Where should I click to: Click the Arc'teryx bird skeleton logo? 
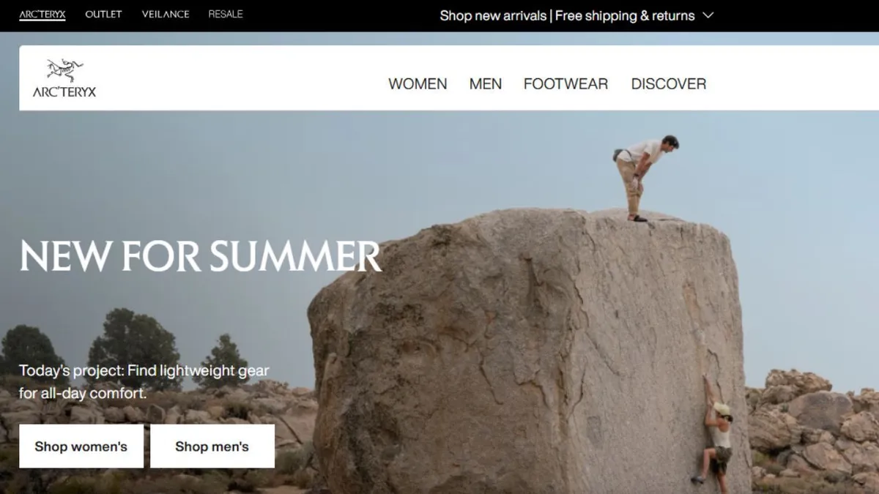click(x=64, y=71)
